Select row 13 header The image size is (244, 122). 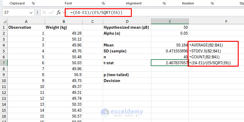click(4, 98)
